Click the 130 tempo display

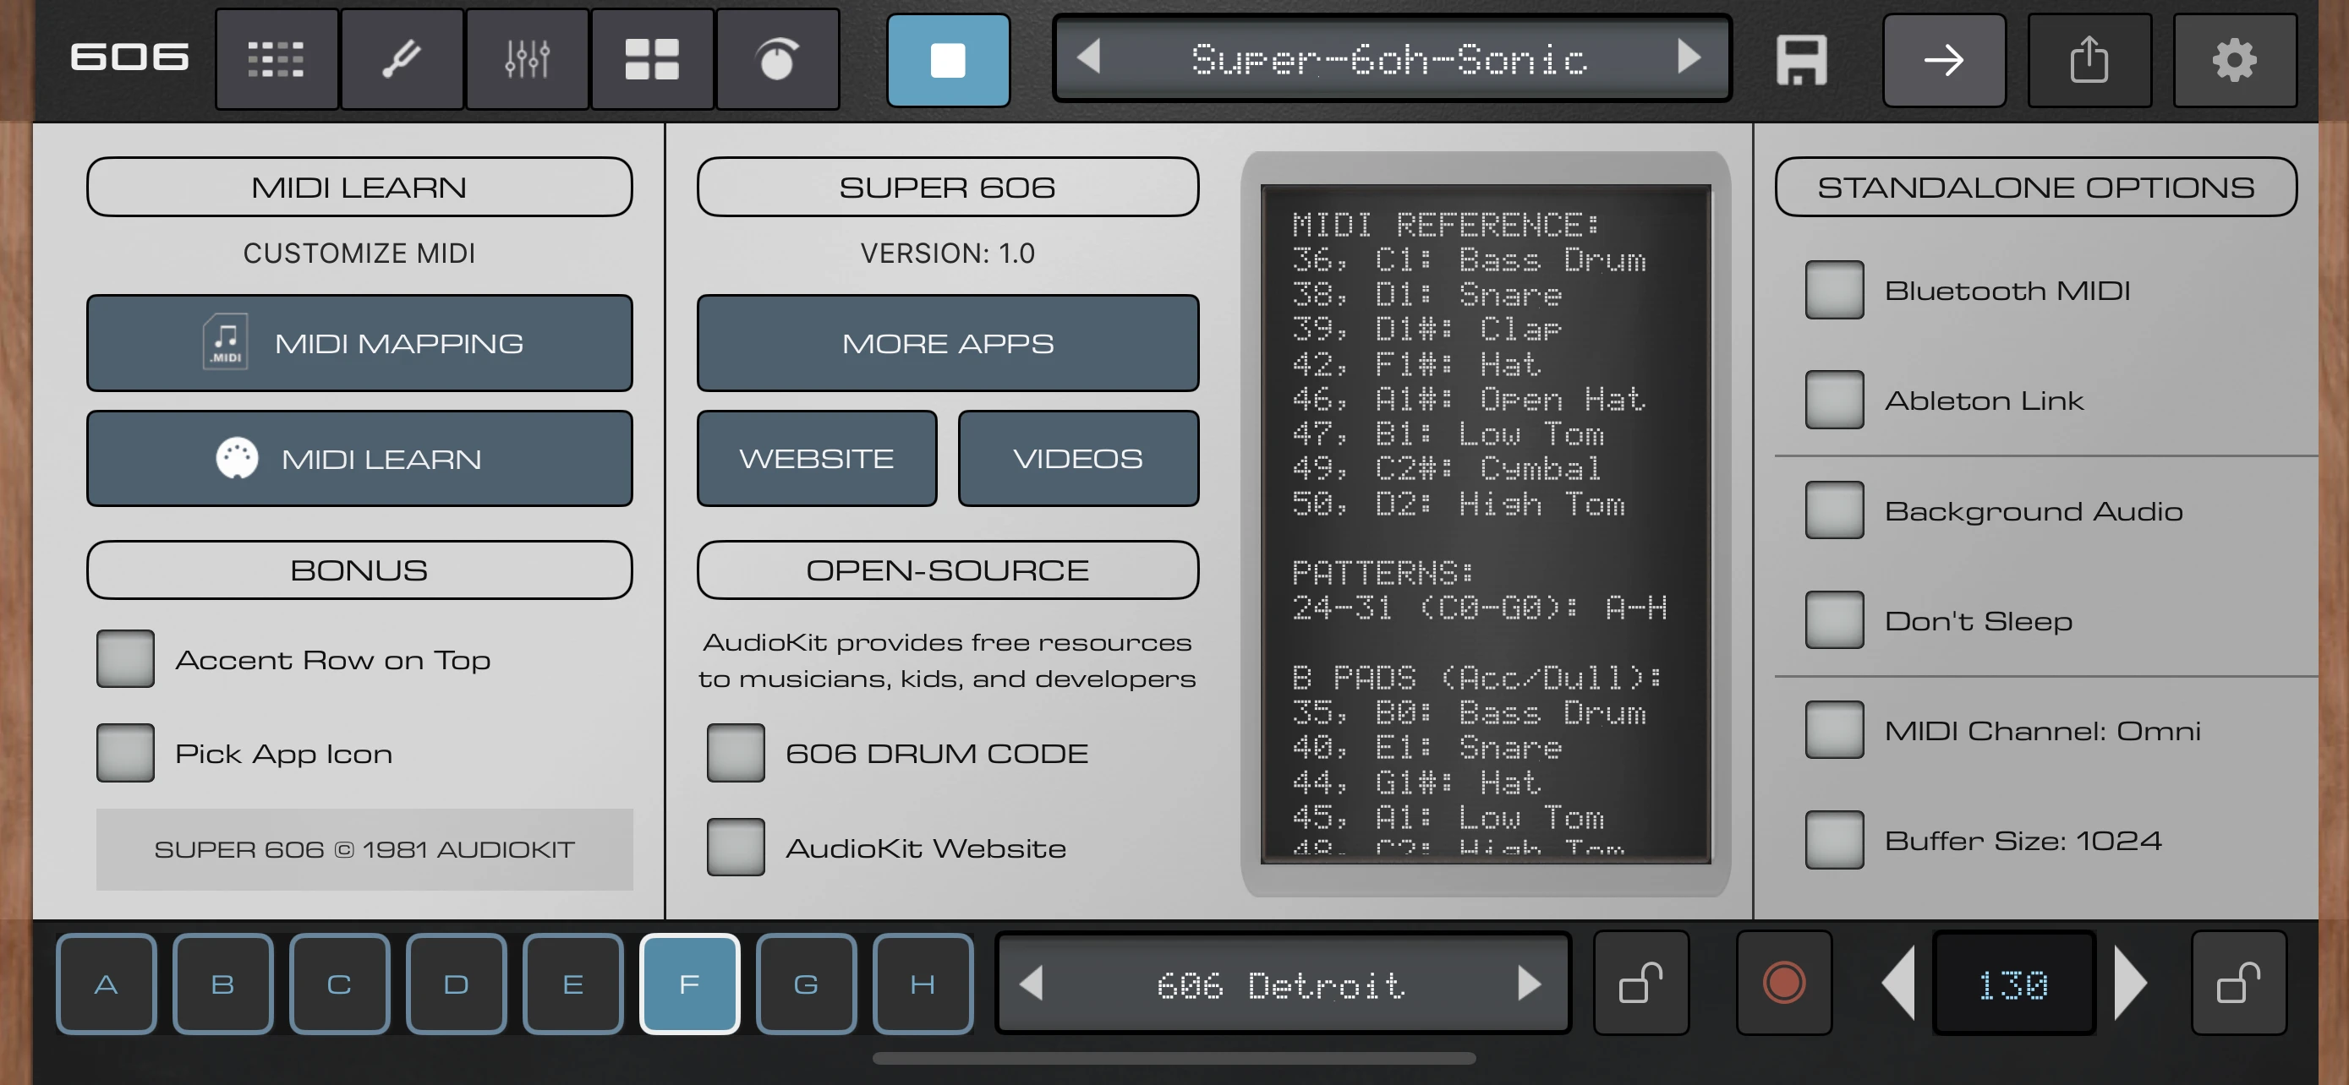pyautogui.click(x=2013, y=984)
